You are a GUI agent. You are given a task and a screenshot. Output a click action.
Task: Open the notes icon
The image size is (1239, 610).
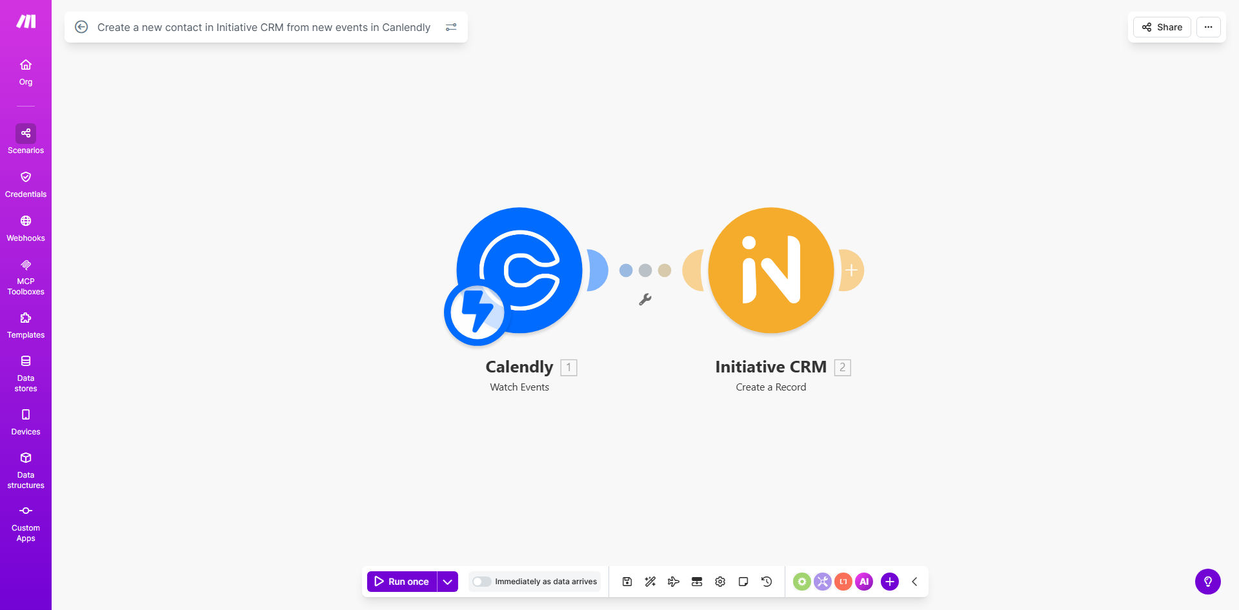click(743, 582)
